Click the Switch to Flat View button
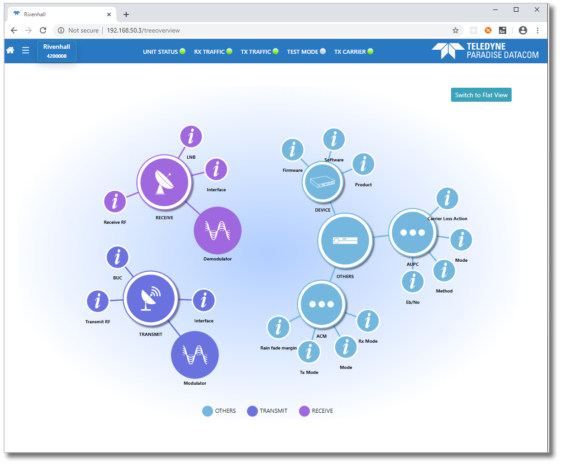Screen dimensions: 570x472 481,95
